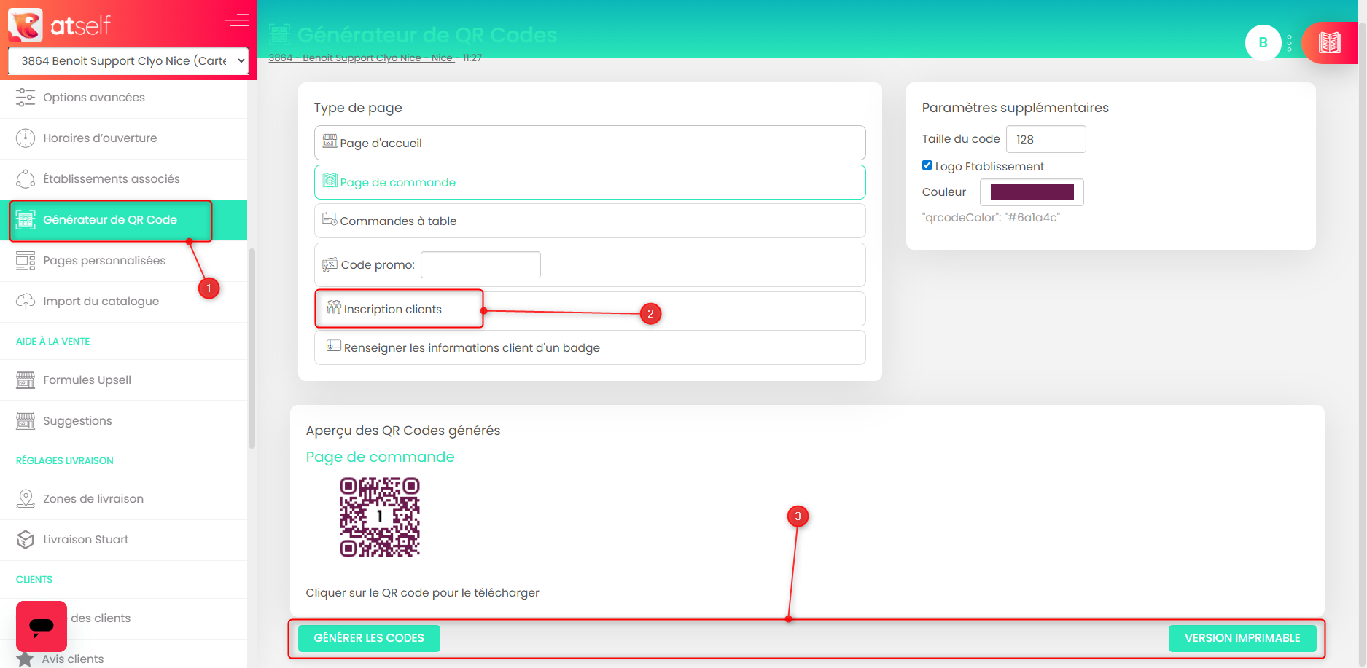Viewport: 1367px width, 668px height.
Task: Click the Générer les codes button
Action: pyautogui.click(x=369, y=638)
